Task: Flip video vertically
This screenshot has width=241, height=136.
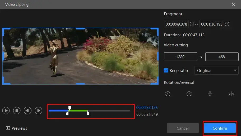Action: [210, 94]
